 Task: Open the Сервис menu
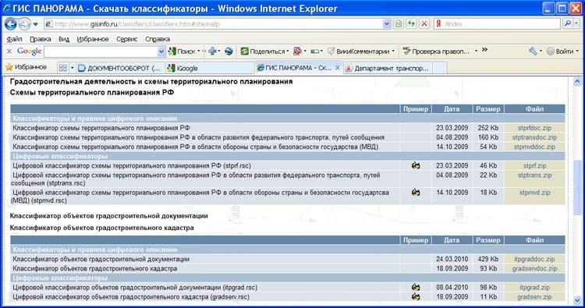(127, 39)
